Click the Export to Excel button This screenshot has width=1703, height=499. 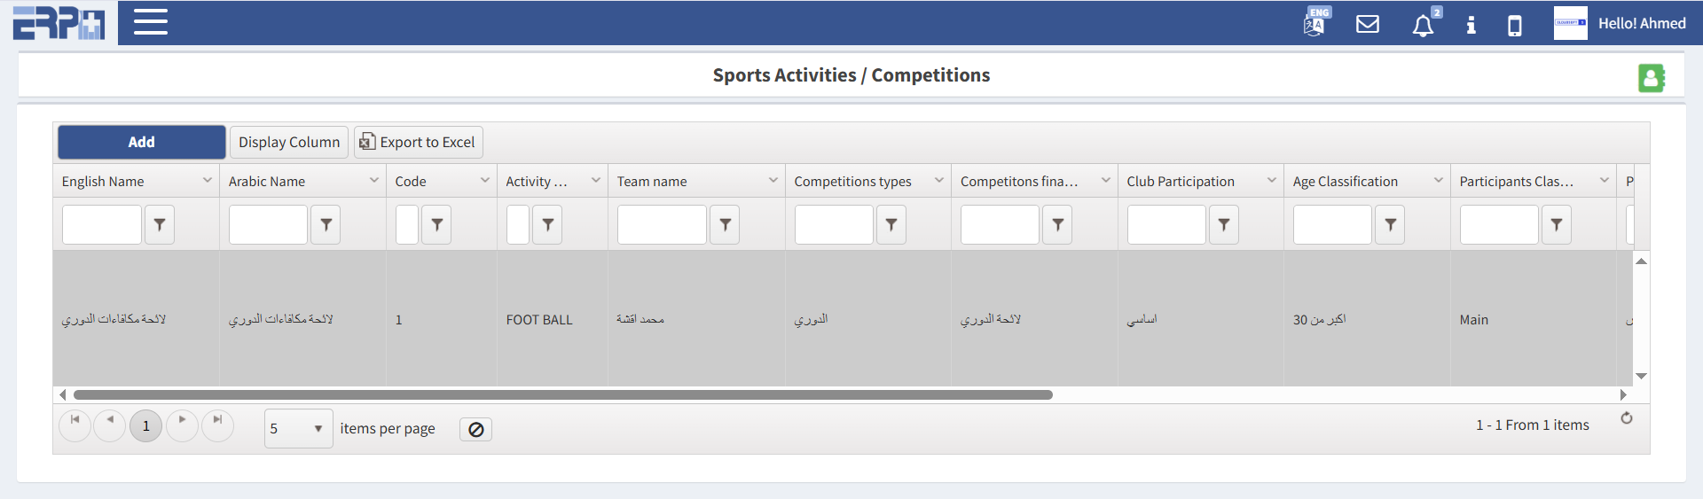pyautogui.click(x=419, y=142)
